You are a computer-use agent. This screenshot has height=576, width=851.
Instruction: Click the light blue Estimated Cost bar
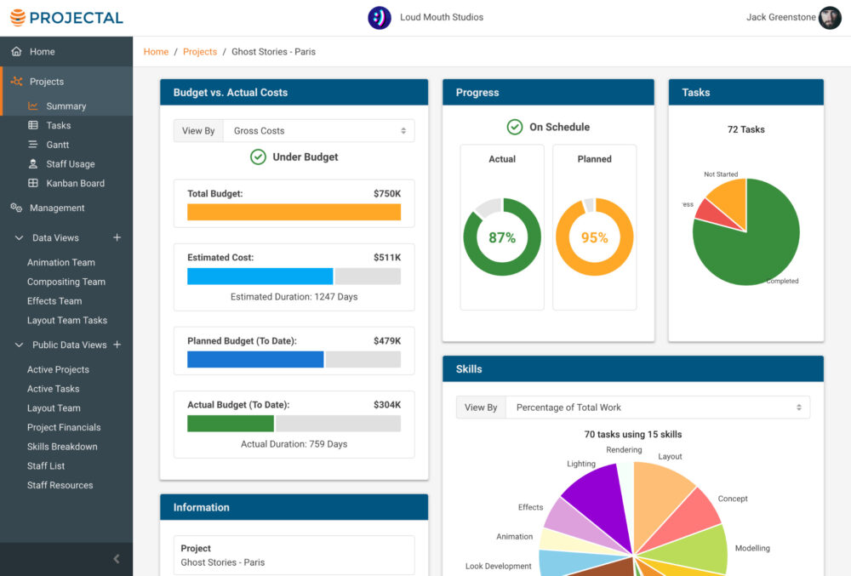(x=260, y=276)
